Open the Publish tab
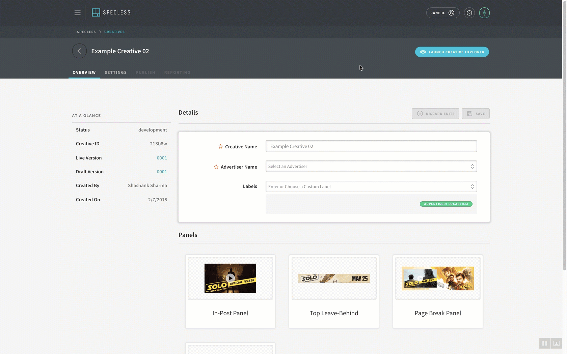This screenshot has height=354, width=567. [x=145, y=72]
